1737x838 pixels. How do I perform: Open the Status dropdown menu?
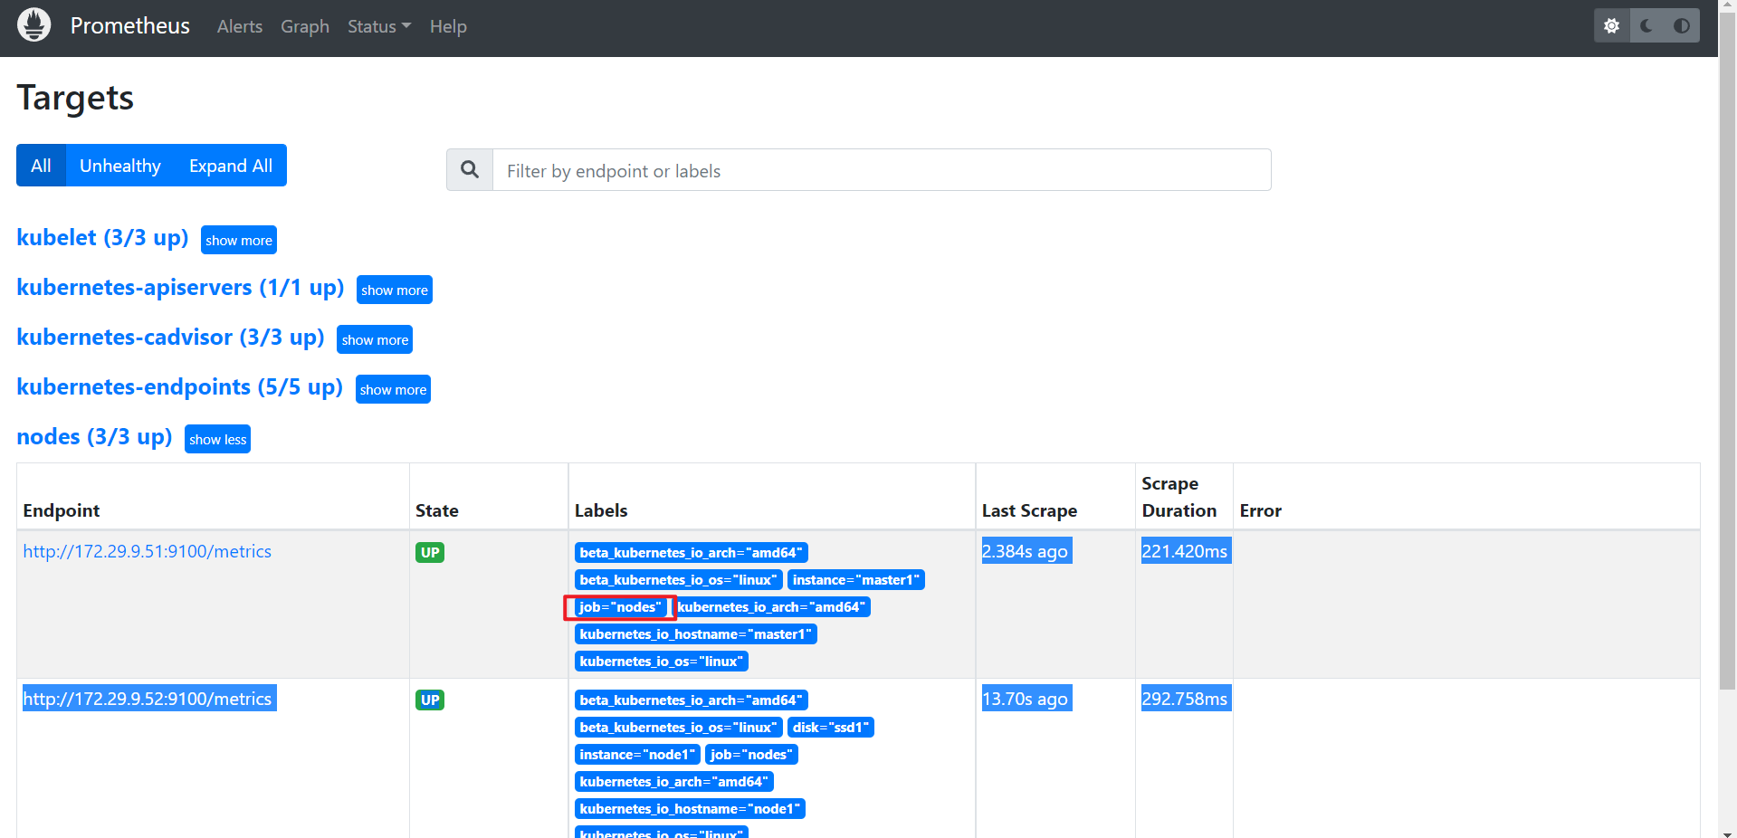click(379, 26)
